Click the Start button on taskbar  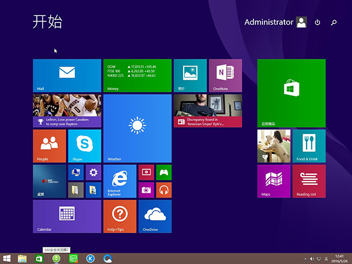tap(7, 258)
